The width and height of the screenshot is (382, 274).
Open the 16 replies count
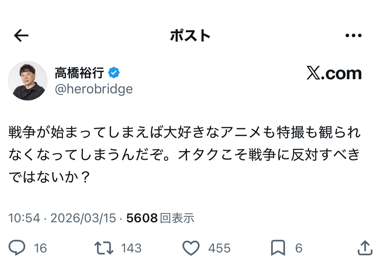40,248
